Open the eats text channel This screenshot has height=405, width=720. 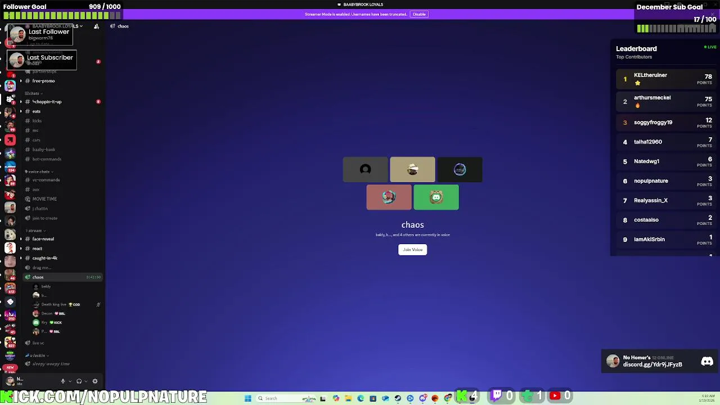(x=36, y=111)
